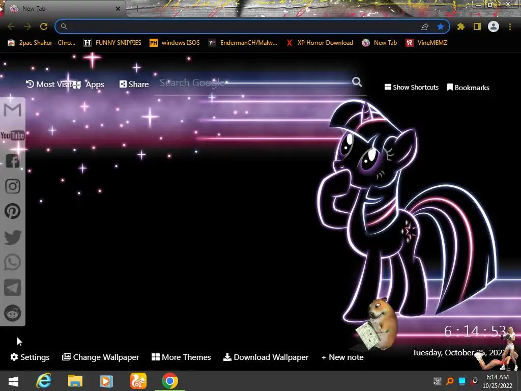Click Download Wallpaper
The image size is (521, 391).
[x=266, y=357]
